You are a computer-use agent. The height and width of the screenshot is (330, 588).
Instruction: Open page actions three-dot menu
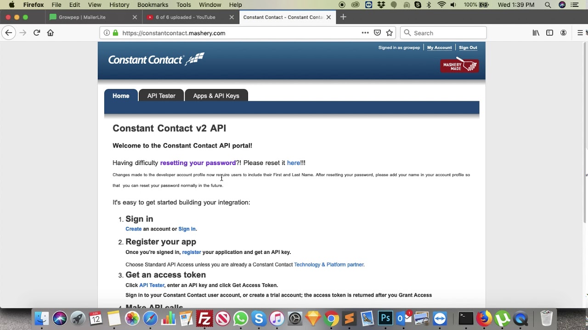[365, 33]
